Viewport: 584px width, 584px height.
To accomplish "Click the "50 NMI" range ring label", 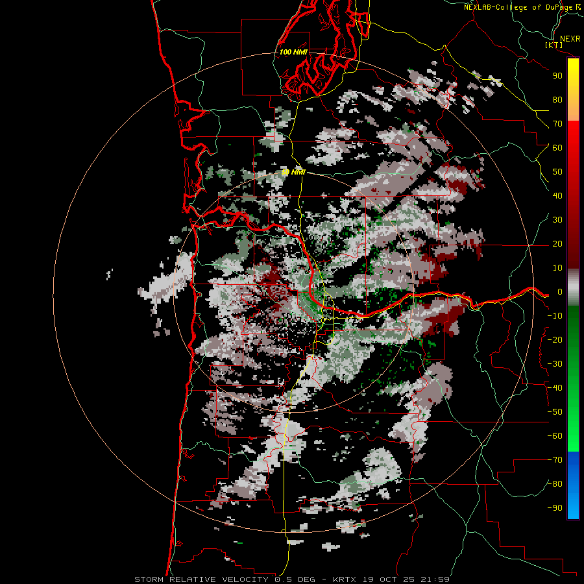I will (293, 172).
